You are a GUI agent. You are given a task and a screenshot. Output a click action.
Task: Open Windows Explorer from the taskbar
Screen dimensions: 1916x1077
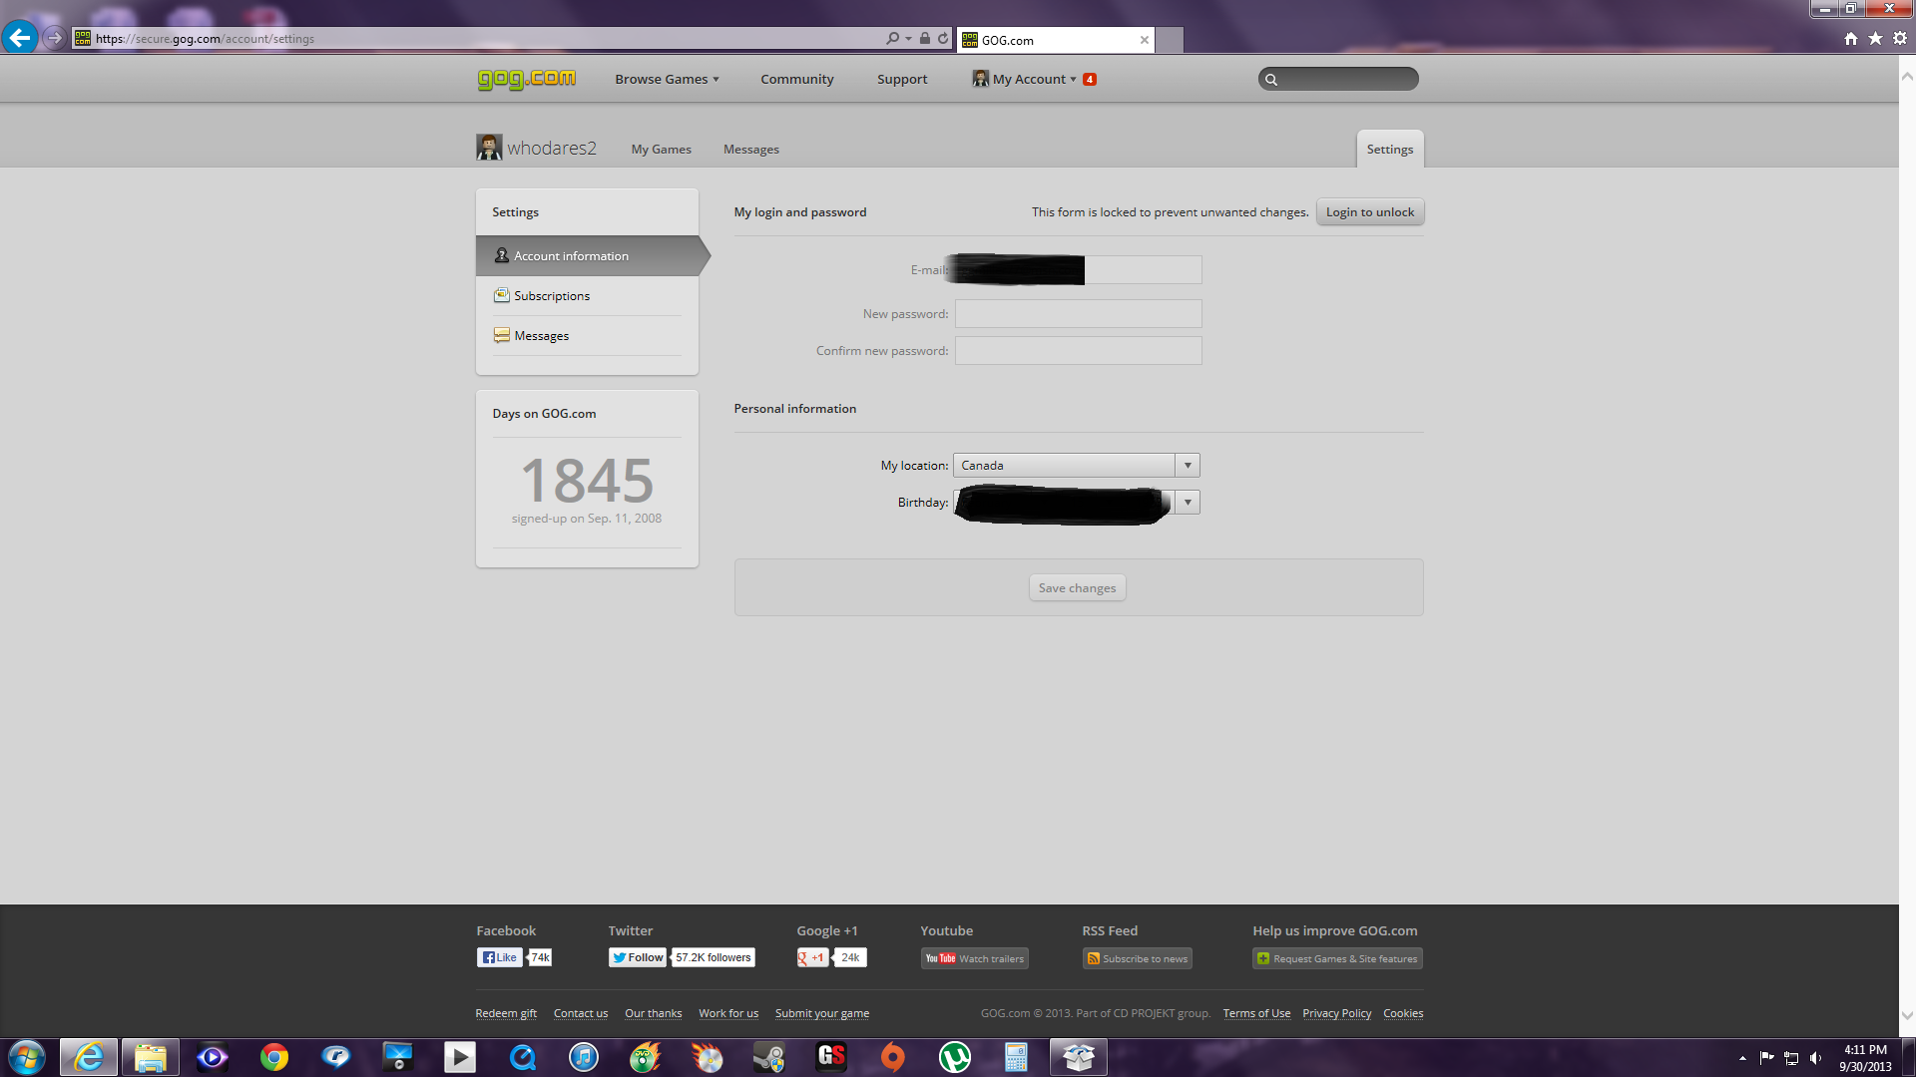(150, 1057)
